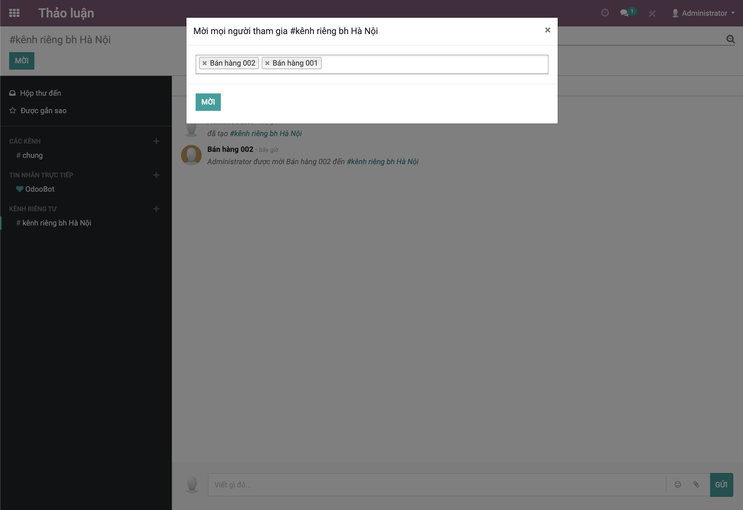This screenshot has width=743, height=510.
Task: Click the attachment paperclip icon
Action: click(x=696, y=484)
